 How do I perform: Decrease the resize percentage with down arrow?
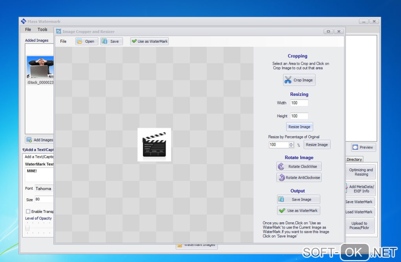click(291, 147)
